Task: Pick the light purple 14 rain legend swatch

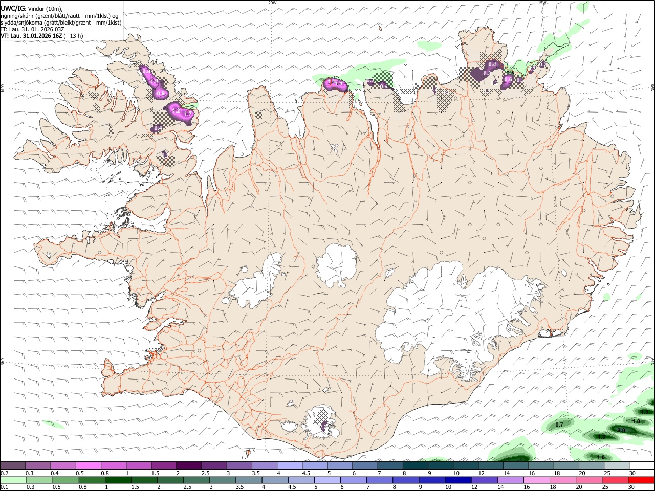Action: point(511,480)
